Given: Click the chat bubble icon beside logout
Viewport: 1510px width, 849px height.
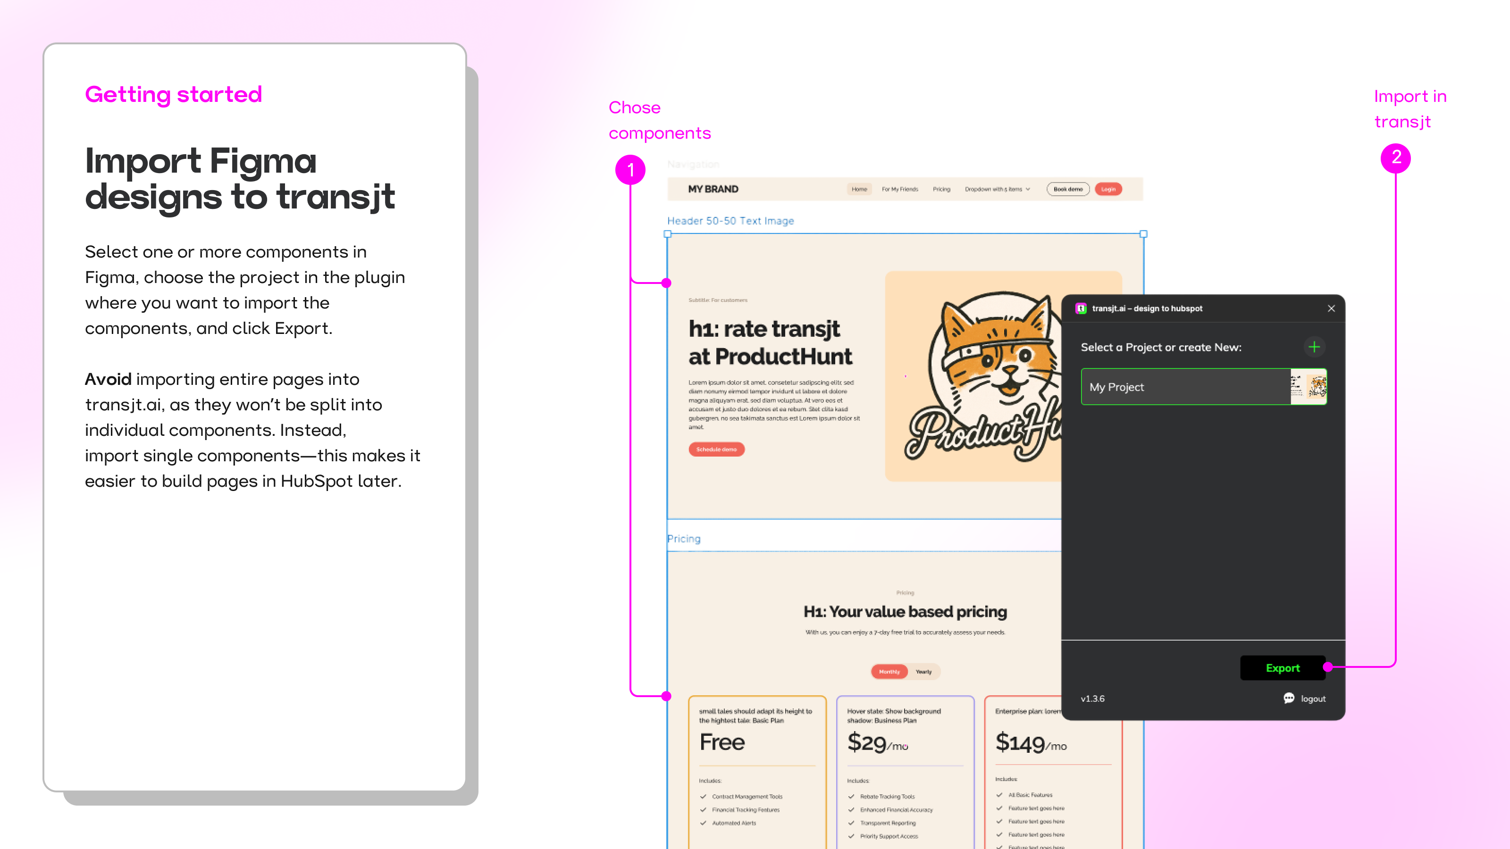Looking at the screenshot, I should point(1289,698).
